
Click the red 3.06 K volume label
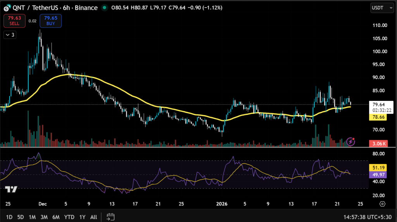378,143
